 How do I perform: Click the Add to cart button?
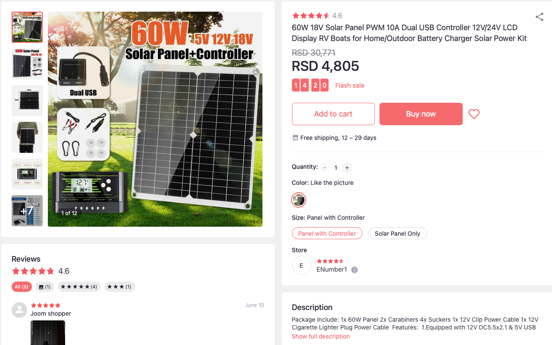[333, 114]
